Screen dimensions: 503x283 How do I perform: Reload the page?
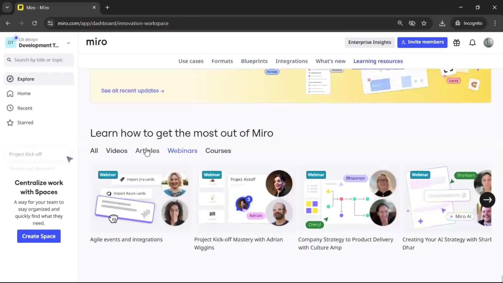coord(34,23)
